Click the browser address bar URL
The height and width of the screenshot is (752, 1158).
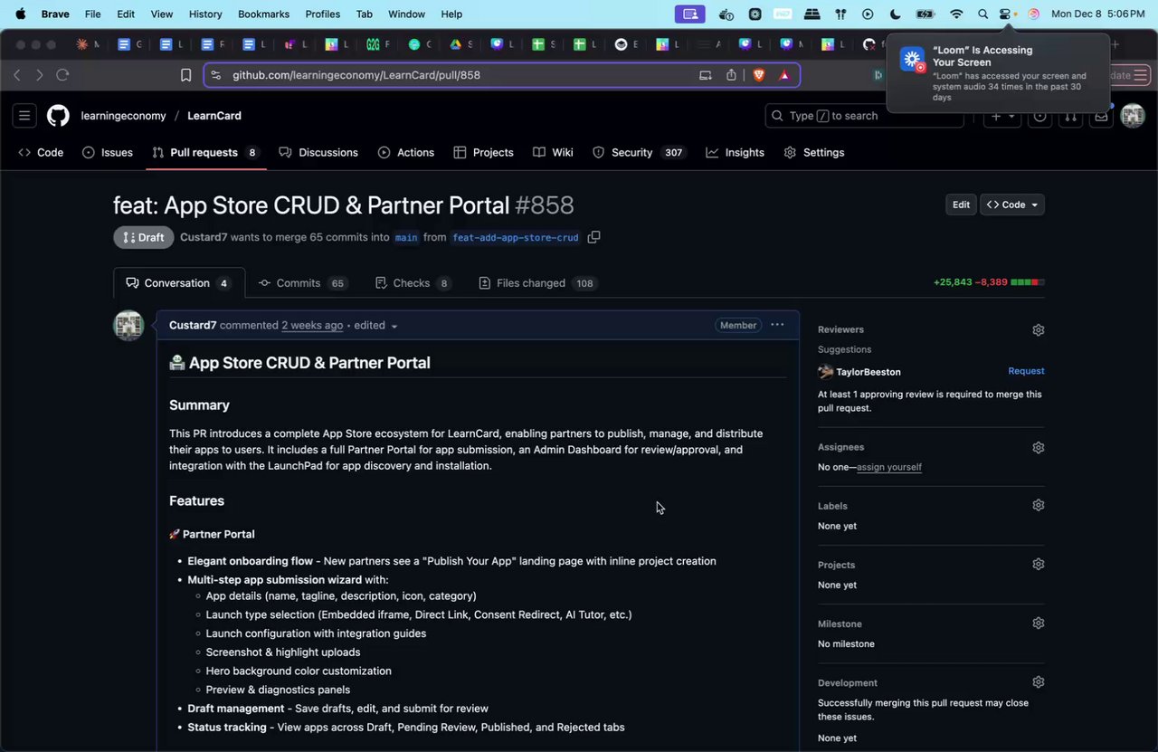click(x=356, y=75)
